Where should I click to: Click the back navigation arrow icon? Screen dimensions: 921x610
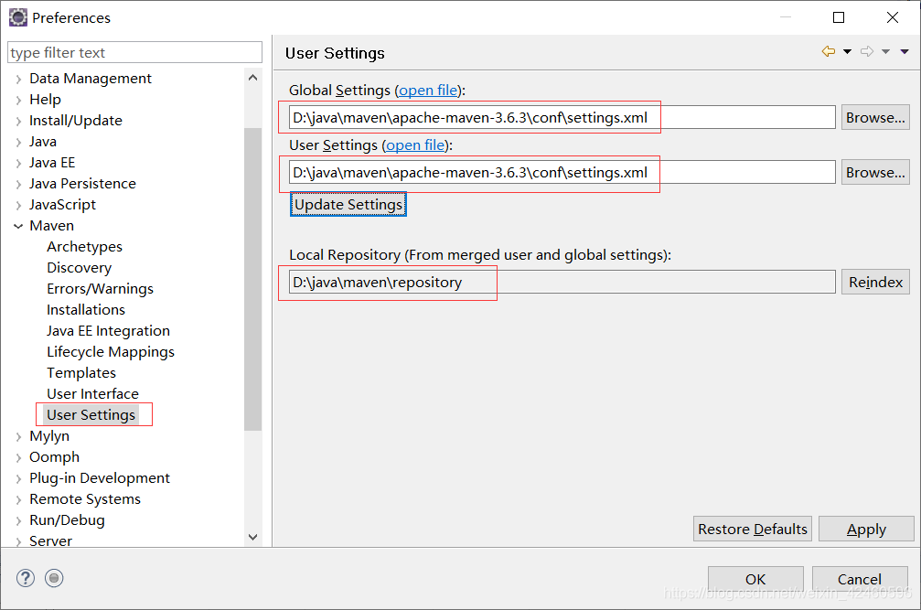pos(828,52)
